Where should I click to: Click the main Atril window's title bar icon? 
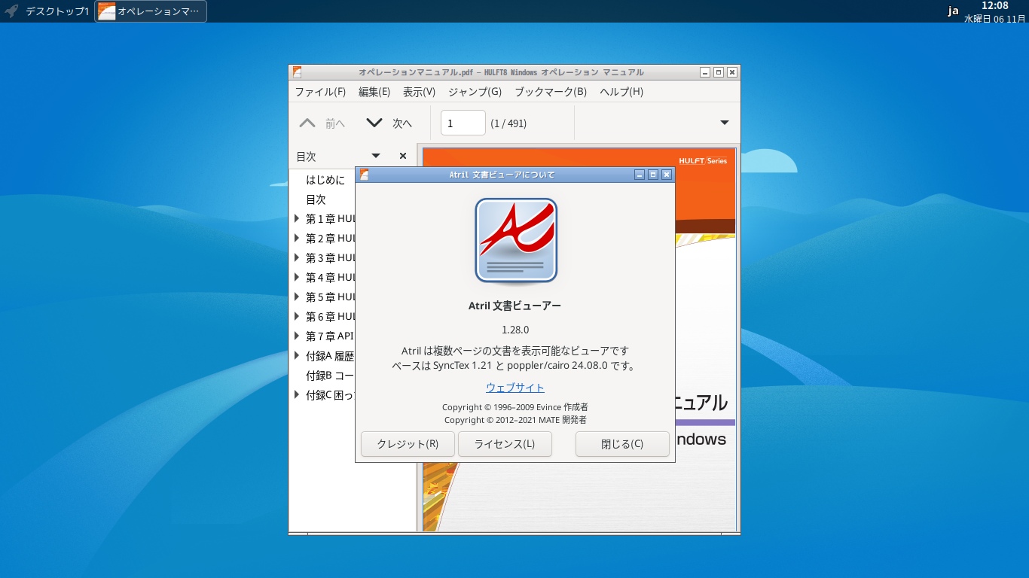pyautogui.click(x=298, y=72)
